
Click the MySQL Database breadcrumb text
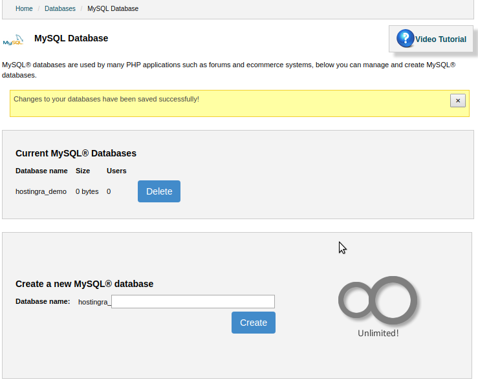click(113, 8)
